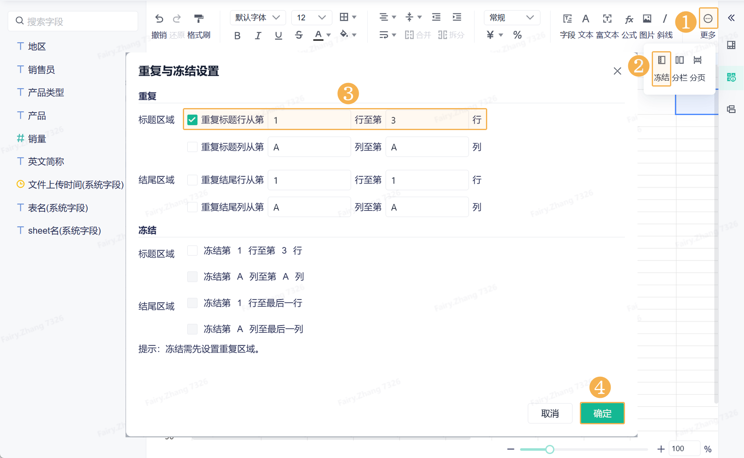This screenshot has width=744, height=458.
Task: Close the 重复与冻结设置 dialog
Action: (x=617, y=71)
